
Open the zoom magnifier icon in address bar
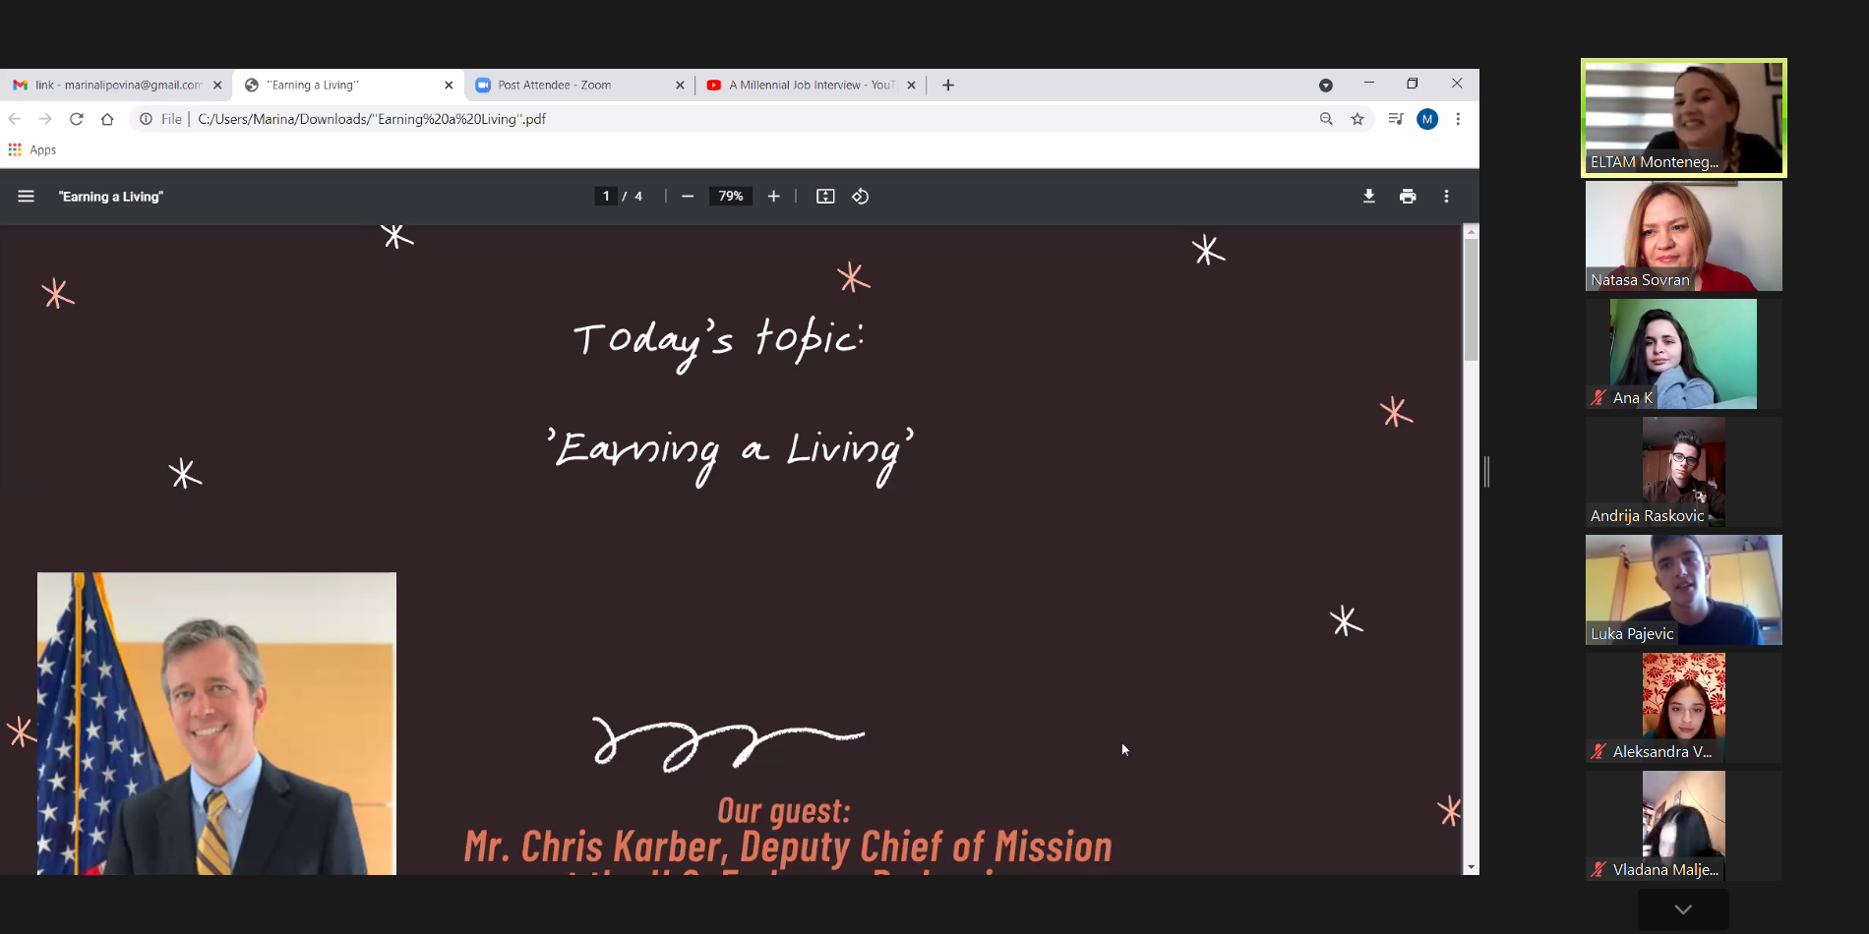(x=1326, y=119)
